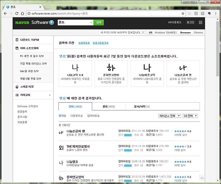The width and height of the screenshot is (221, 184).
Task: Click the 나눔손글씨 펜 result icon
Action: pos(61,133)
